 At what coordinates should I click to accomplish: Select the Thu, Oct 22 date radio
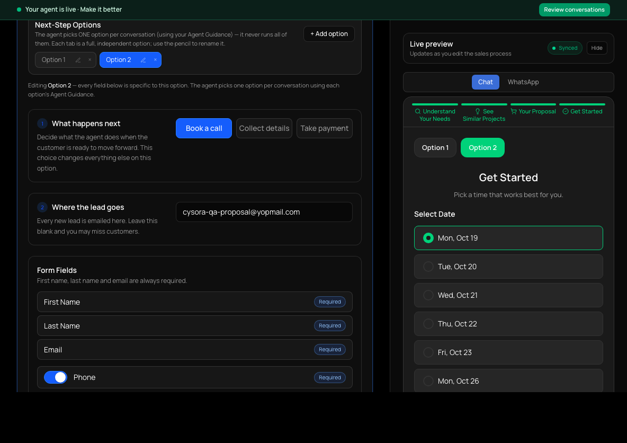click(x=428, y=324)
